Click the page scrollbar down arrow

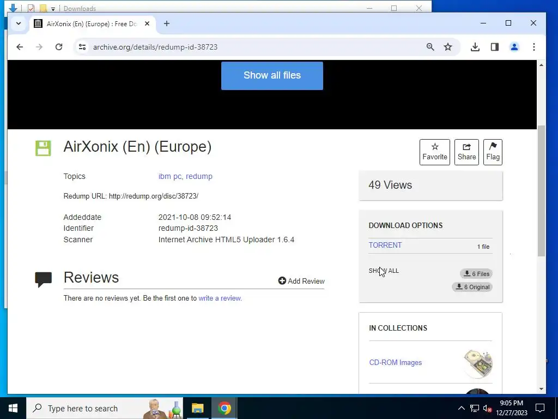pyautogui.click(x=541, y=389)
